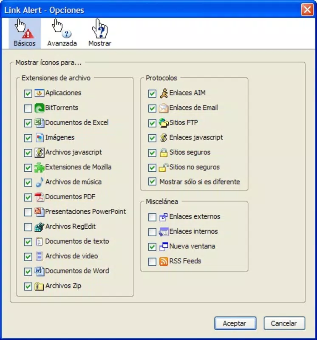Click the Archivos de video label
The width and height of the screenshot is (317, 340).
(x=71, y=256)
